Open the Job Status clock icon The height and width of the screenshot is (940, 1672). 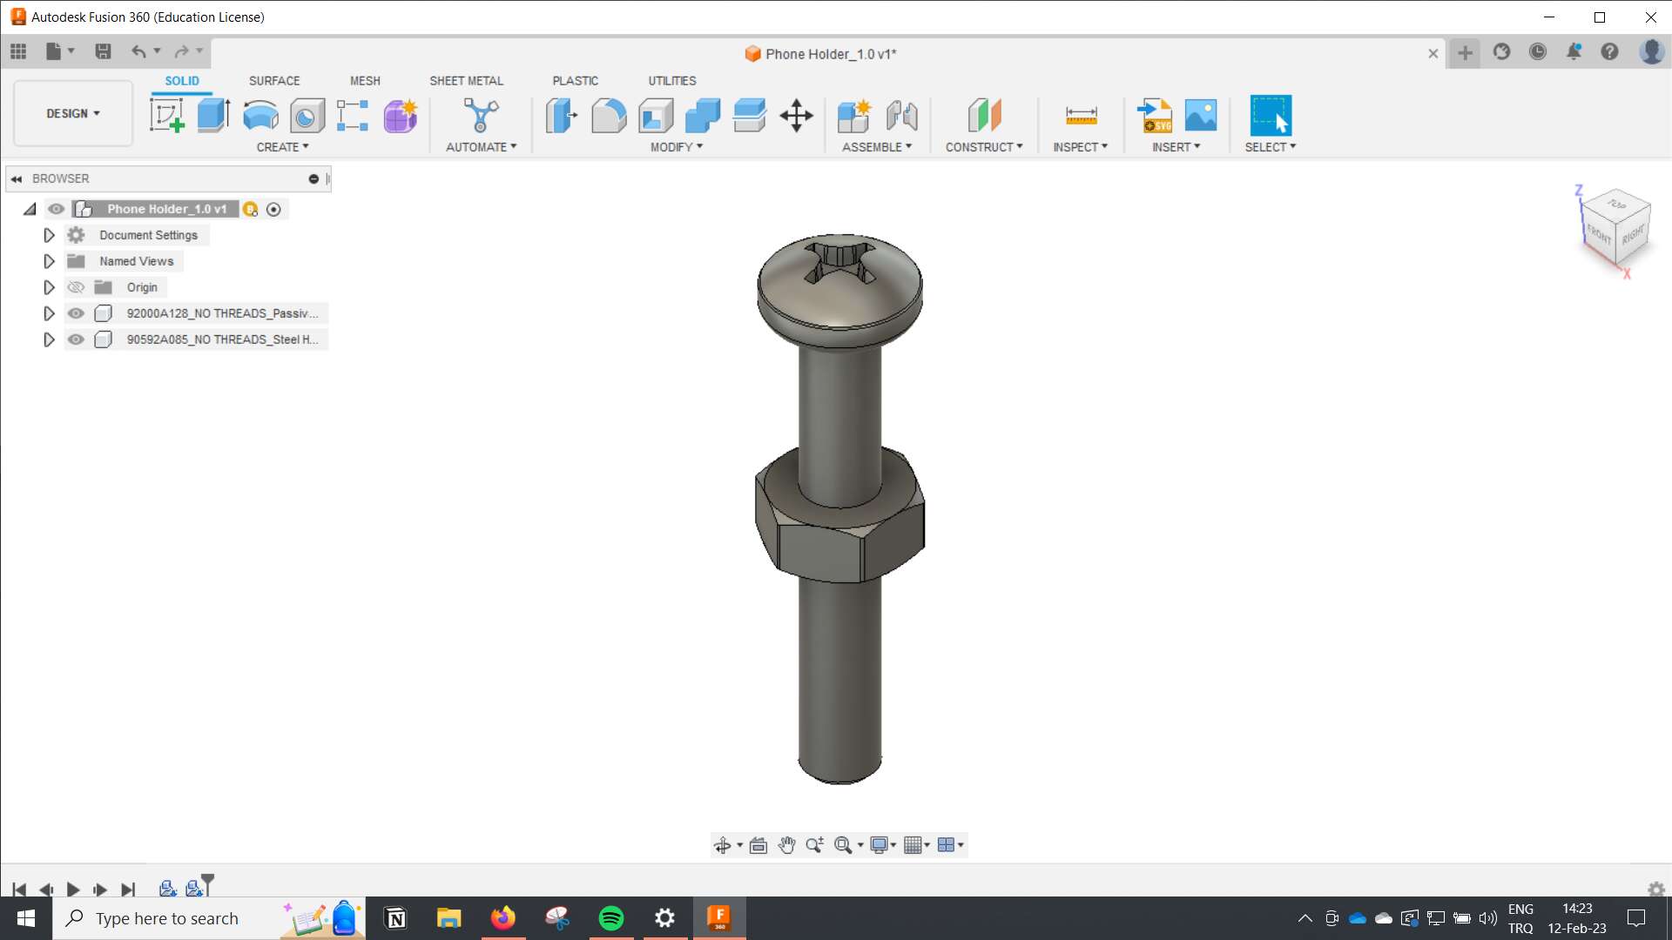(1538, 51)
